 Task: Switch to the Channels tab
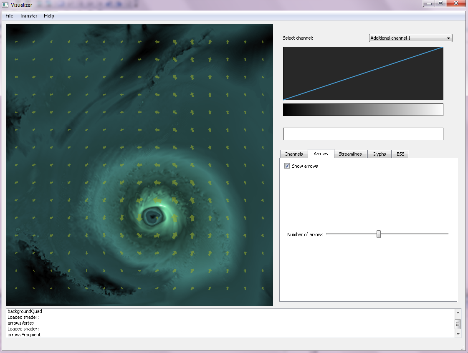pyautogui.click(x=293, y=154)
